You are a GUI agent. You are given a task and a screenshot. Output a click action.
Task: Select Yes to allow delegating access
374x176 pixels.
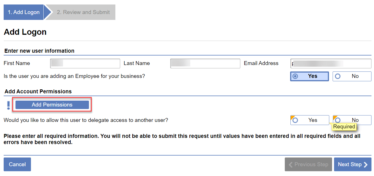click(310, 120)
